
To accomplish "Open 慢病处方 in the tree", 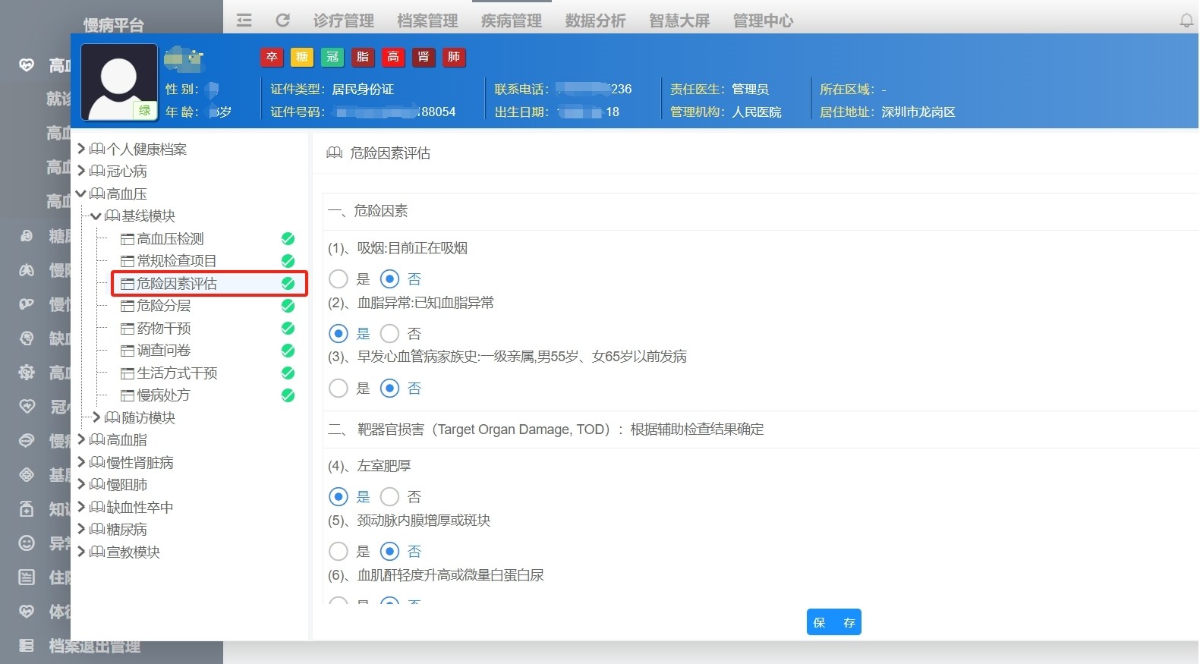I will click(x=164, y=395).
